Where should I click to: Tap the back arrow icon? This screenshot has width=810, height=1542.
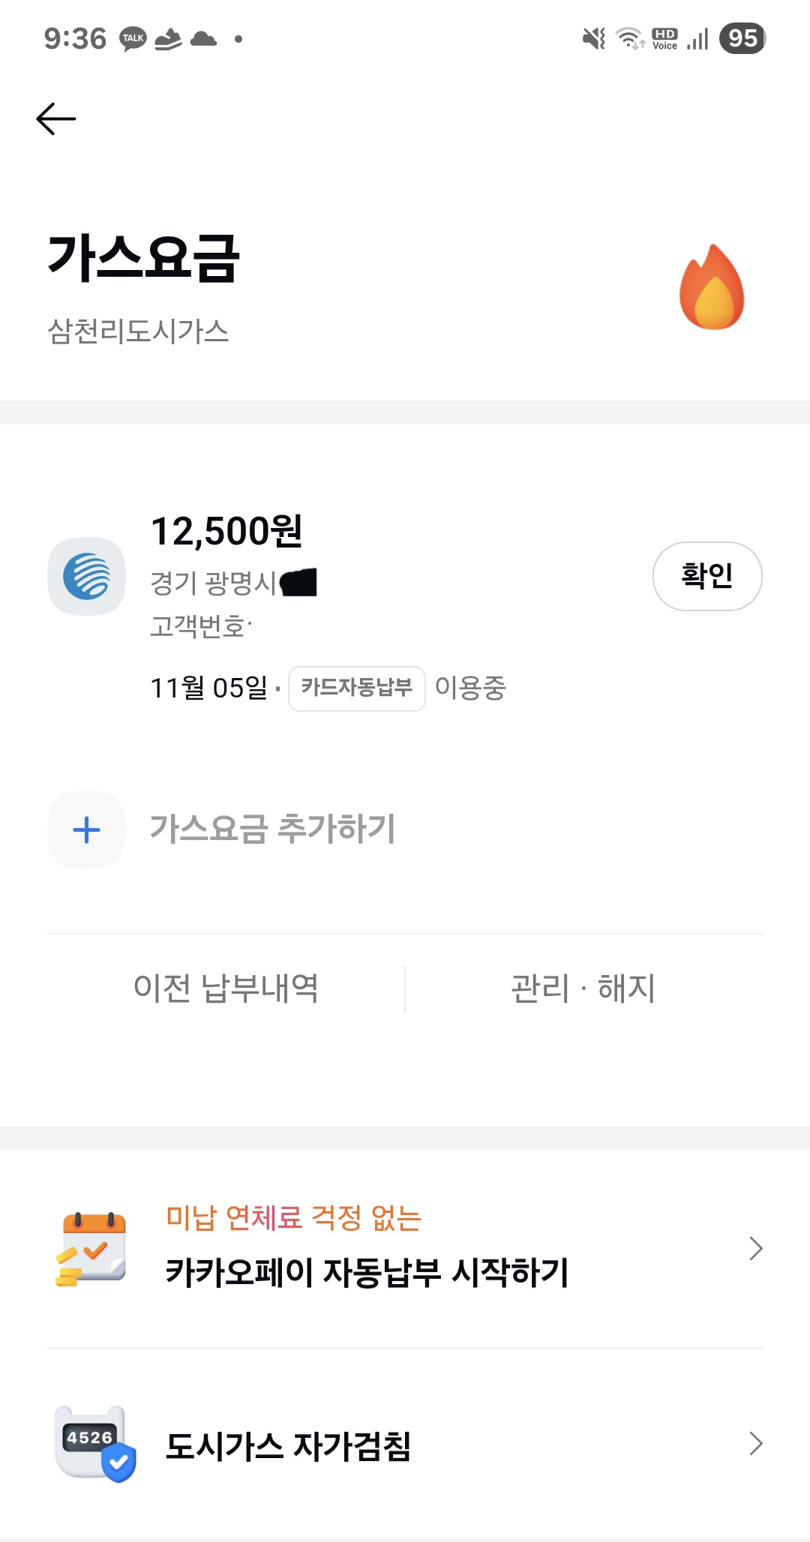(x=56, y=118)
